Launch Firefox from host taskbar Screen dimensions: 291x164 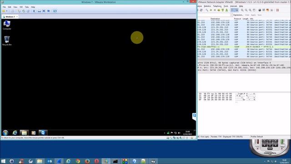coord(87,161)
